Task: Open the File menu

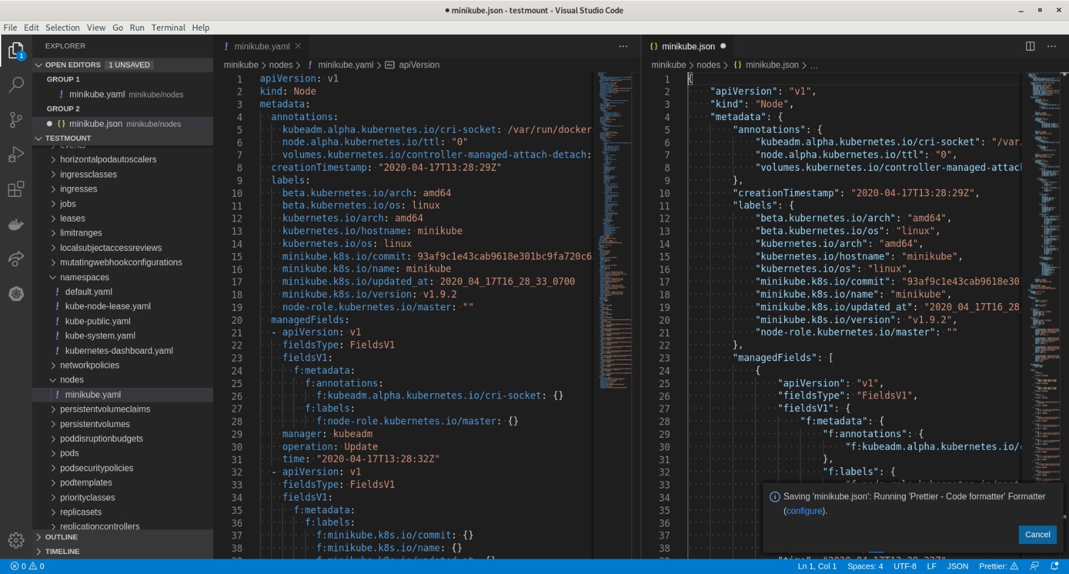Action: (x=10, y=27)
